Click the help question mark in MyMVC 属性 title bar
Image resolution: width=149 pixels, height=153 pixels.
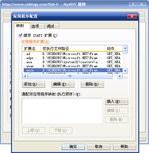pyautogui.click(x=133, y=4)
